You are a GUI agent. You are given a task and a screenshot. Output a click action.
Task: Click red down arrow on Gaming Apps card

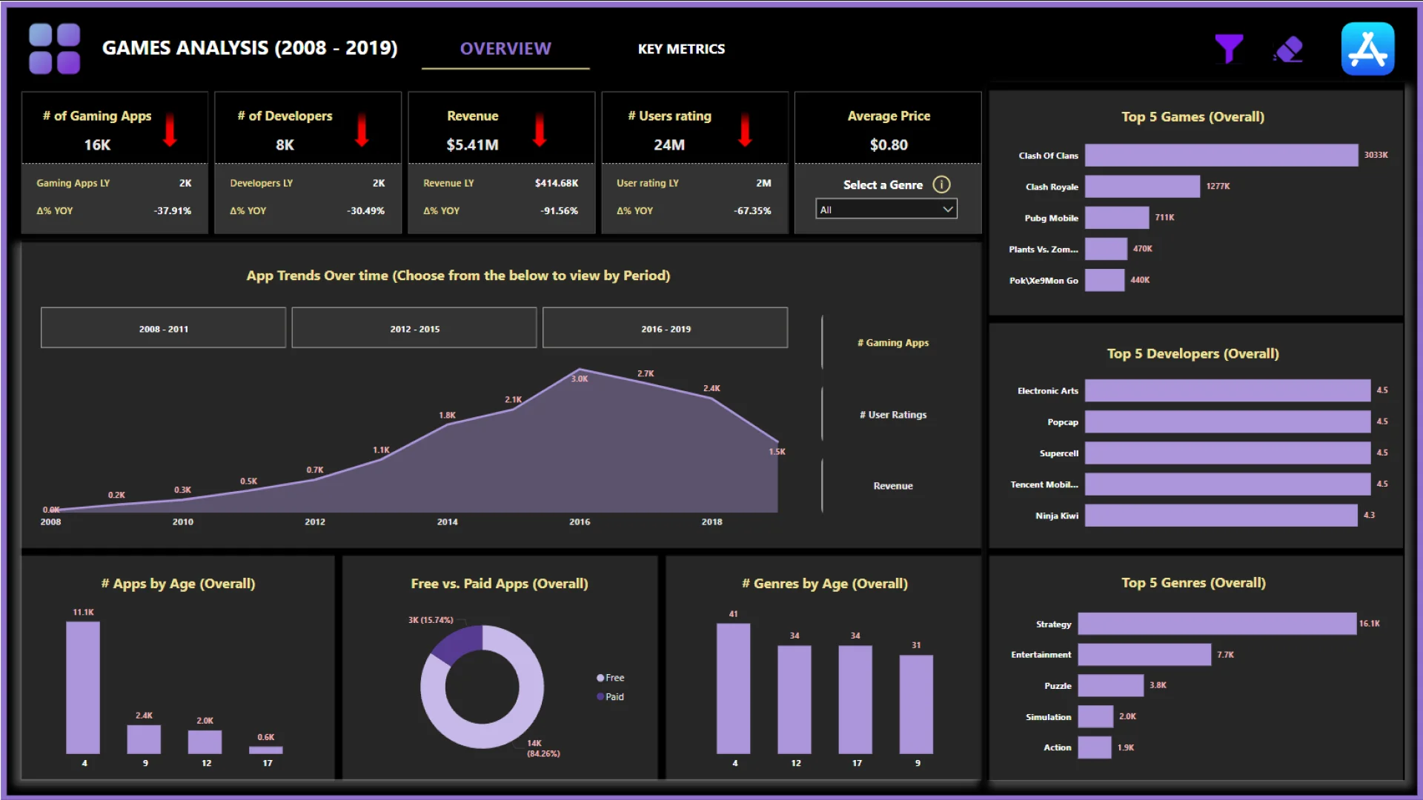[170, 129]
